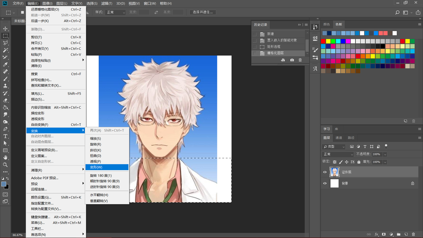Delete layer via Layers panel trash icon
The image size is (423, 238).
point(413,235)
